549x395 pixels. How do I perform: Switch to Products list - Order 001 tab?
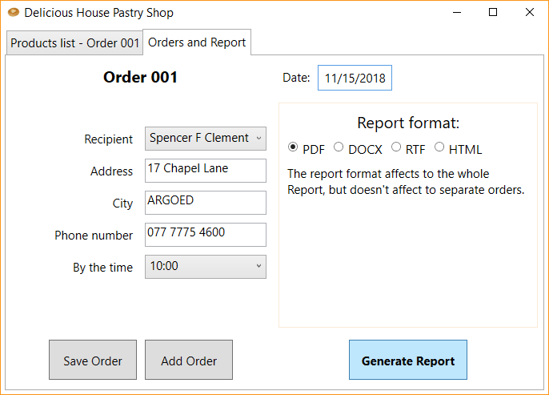pos(74,43)
